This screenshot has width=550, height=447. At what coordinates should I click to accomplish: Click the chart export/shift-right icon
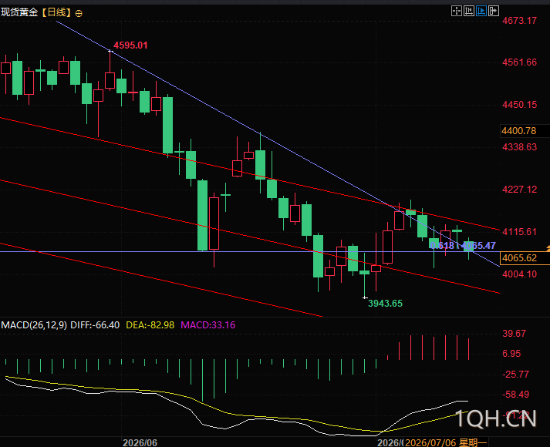click(493, 12)
